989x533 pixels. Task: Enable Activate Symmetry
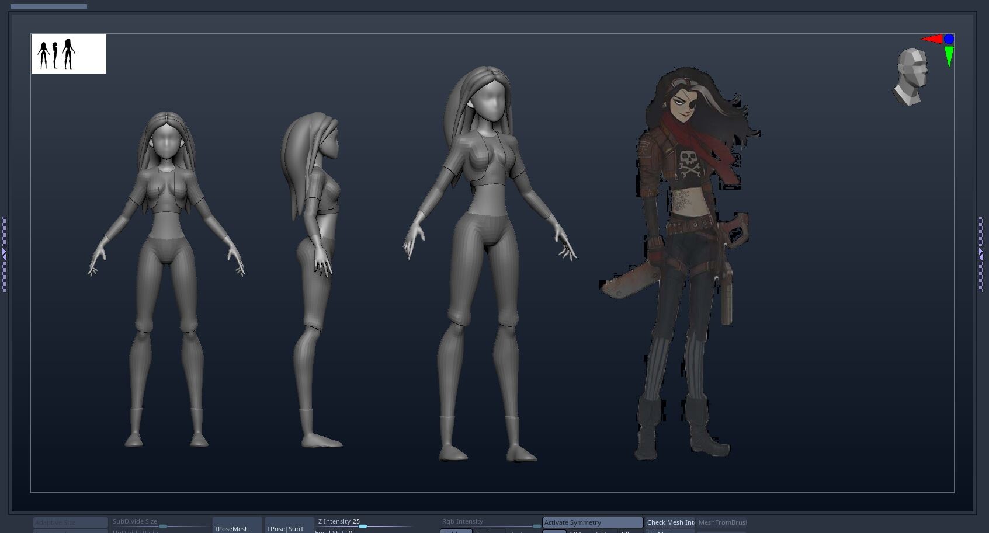pyautogui.click(x=592, y=522)
